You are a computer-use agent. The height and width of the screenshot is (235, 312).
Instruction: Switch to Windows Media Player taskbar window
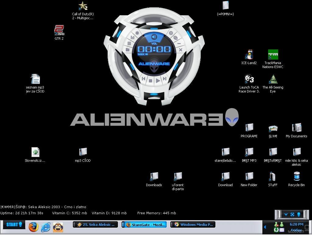pos(193,225)
